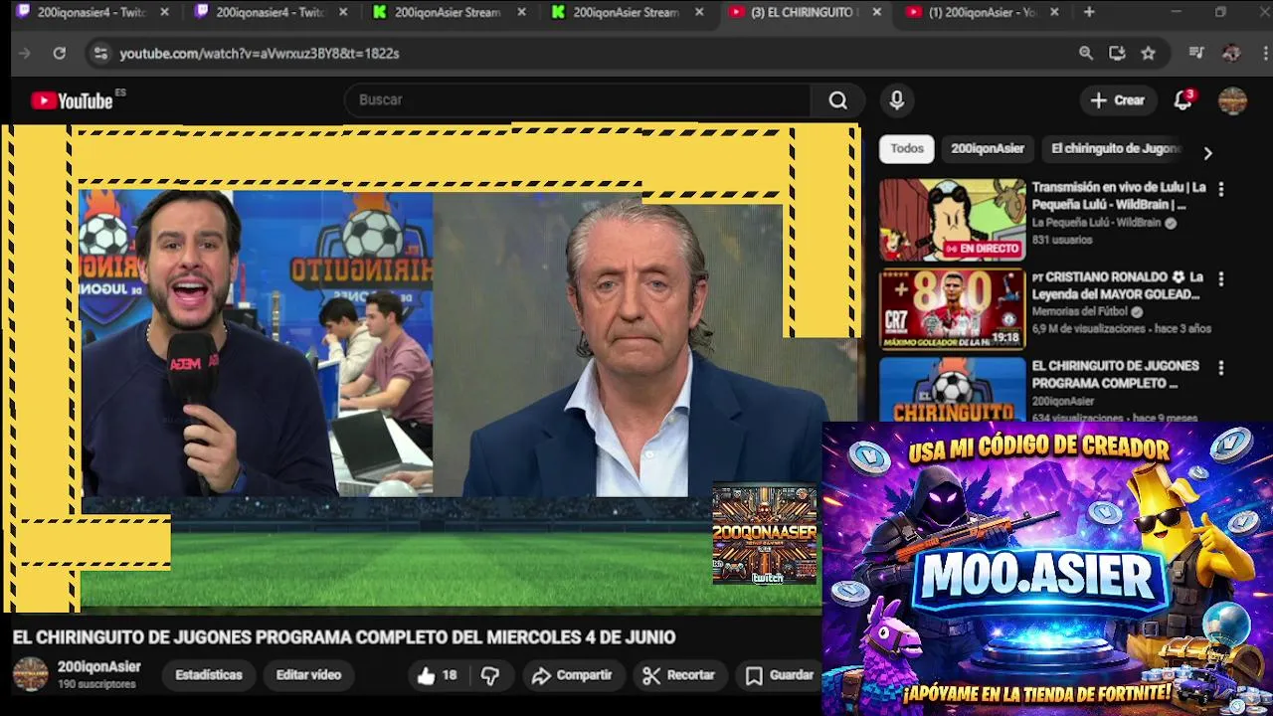Click the video title EL CHIRINGUITO DE JUGONES PROGRAMA COMPLETO
This screenshot has width=1273, height=716.
pyautogui.click(x=344, y=637)
